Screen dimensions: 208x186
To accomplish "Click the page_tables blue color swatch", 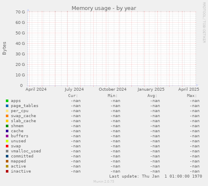I will [x=7, y=106].
